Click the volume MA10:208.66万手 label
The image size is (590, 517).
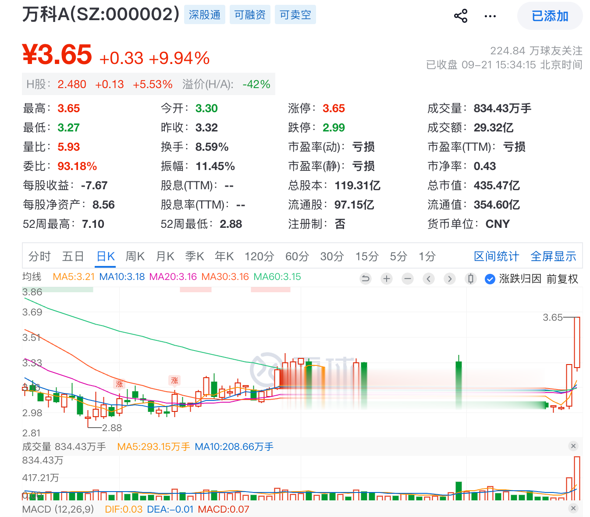tap(234, 446)
